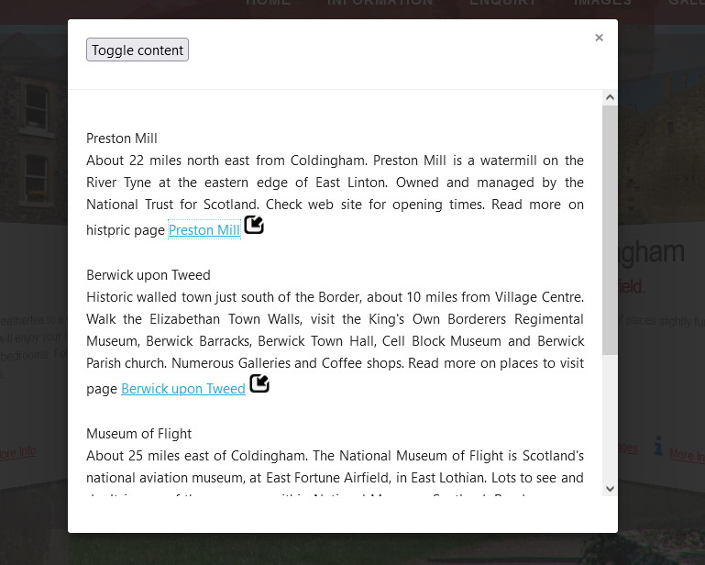The height and width of the screenshot is (565, 705).
Task: Click the blue info icon at right
Action: point(657,447)
